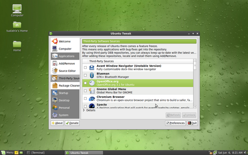Click the Chromium Browser icon

(92, 99)
